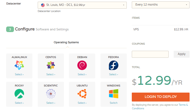196x111 pixels.
Task: Open AlmaLinux Select version dropdown
Action: pos(19,74)
